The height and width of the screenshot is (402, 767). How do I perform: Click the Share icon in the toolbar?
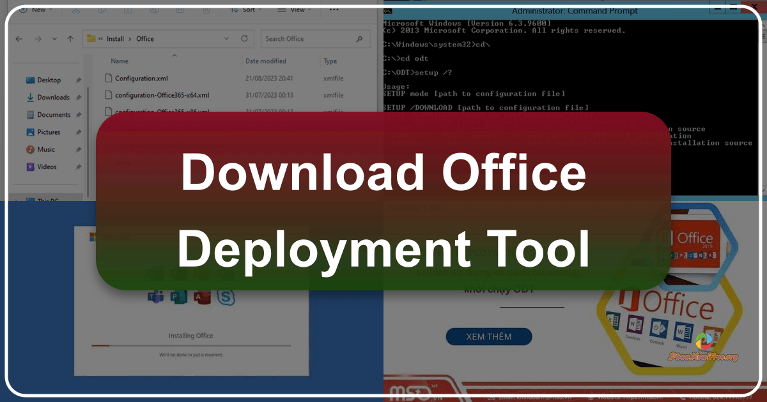click(180, 10)
